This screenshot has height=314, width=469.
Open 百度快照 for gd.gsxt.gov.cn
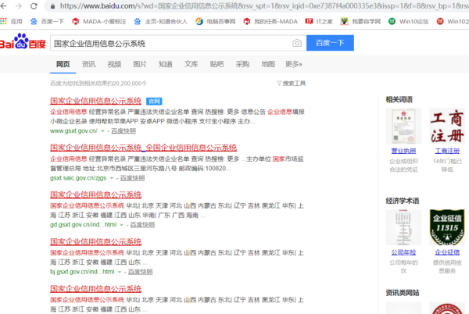pos(142,225)
